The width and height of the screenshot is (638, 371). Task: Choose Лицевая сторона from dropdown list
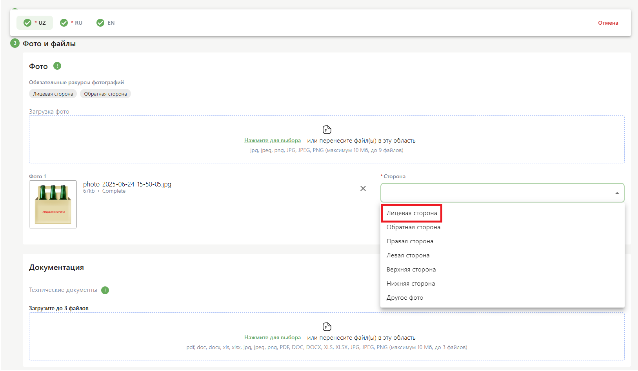(412, 213)
